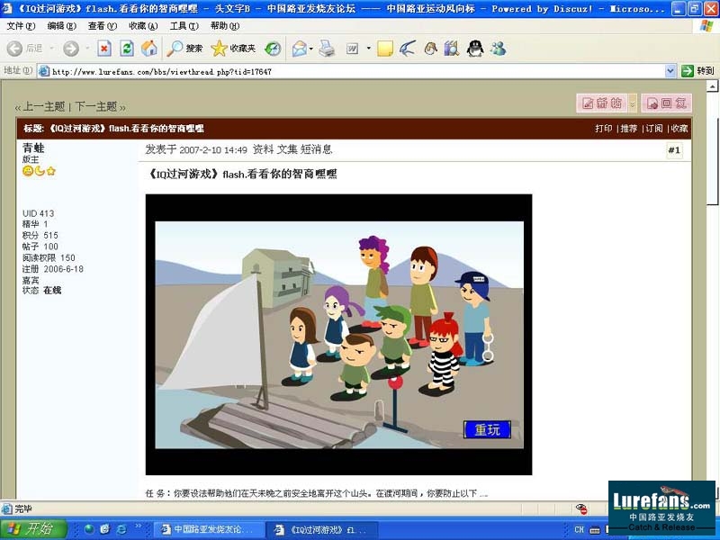Click the Research books icon

tap(452, 49)
